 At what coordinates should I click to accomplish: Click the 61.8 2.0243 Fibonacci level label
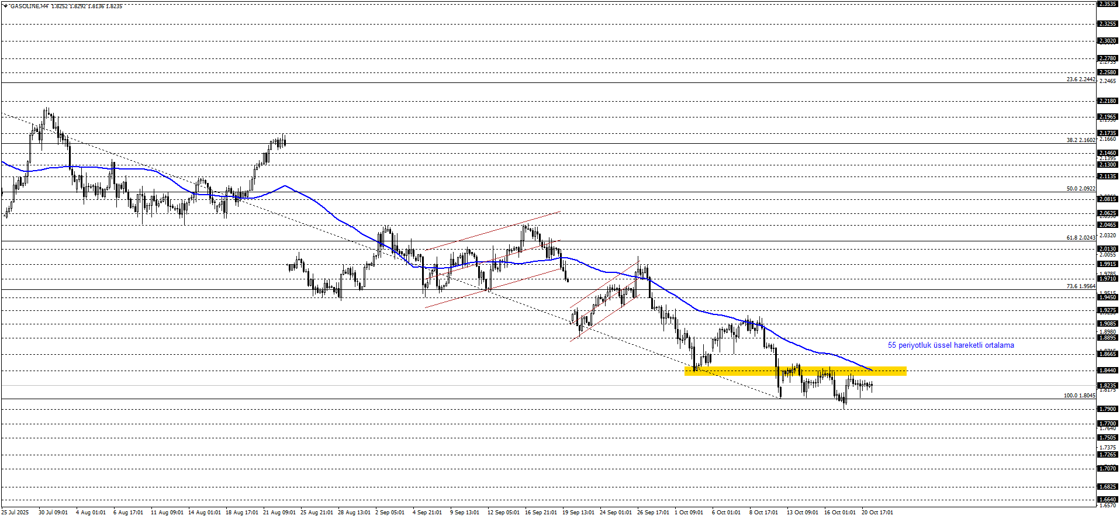coord(1080,238)
